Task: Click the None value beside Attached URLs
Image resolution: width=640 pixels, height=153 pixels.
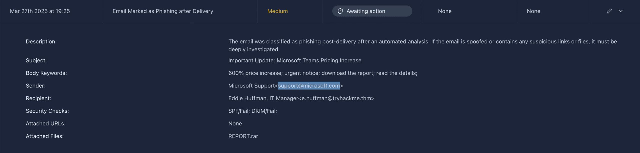Action: pos(235,124)
